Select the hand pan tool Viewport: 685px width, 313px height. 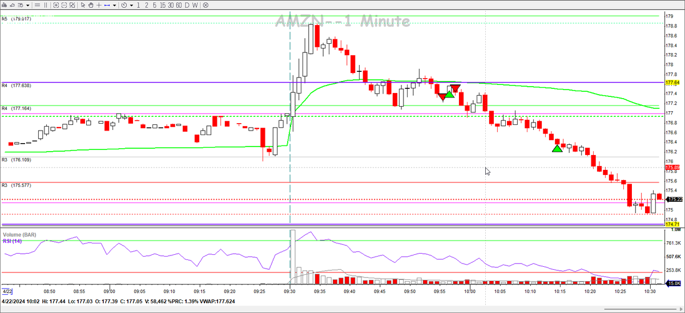[91, 5]
